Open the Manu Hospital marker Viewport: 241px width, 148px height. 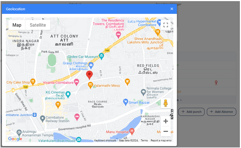[x=132, y=132]
